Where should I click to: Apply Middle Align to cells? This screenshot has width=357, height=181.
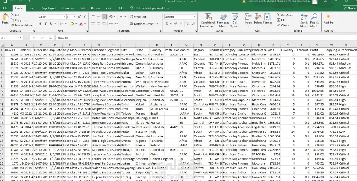coord(98,16)
